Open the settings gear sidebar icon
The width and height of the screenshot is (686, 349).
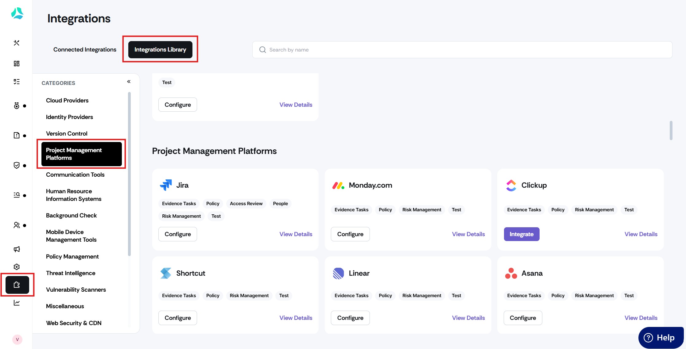click(x=17, y=267)
